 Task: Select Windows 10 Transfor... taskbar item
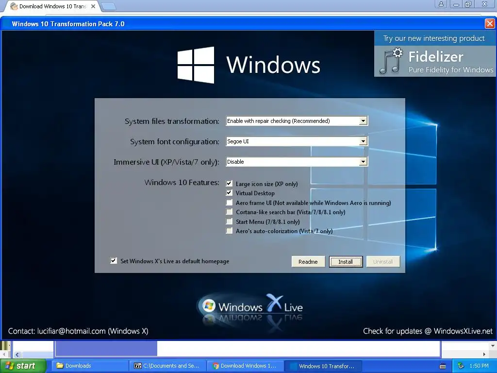tap(323, 366)
